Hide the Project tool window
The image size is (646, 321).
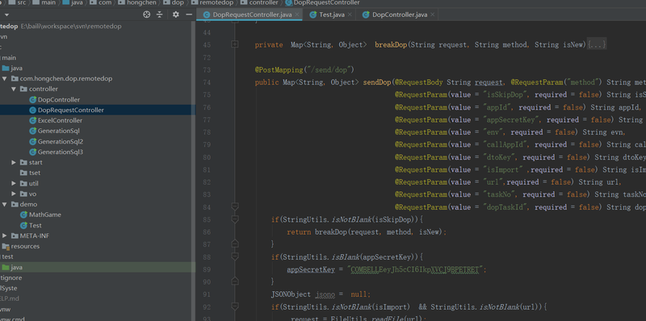(189, 15)
